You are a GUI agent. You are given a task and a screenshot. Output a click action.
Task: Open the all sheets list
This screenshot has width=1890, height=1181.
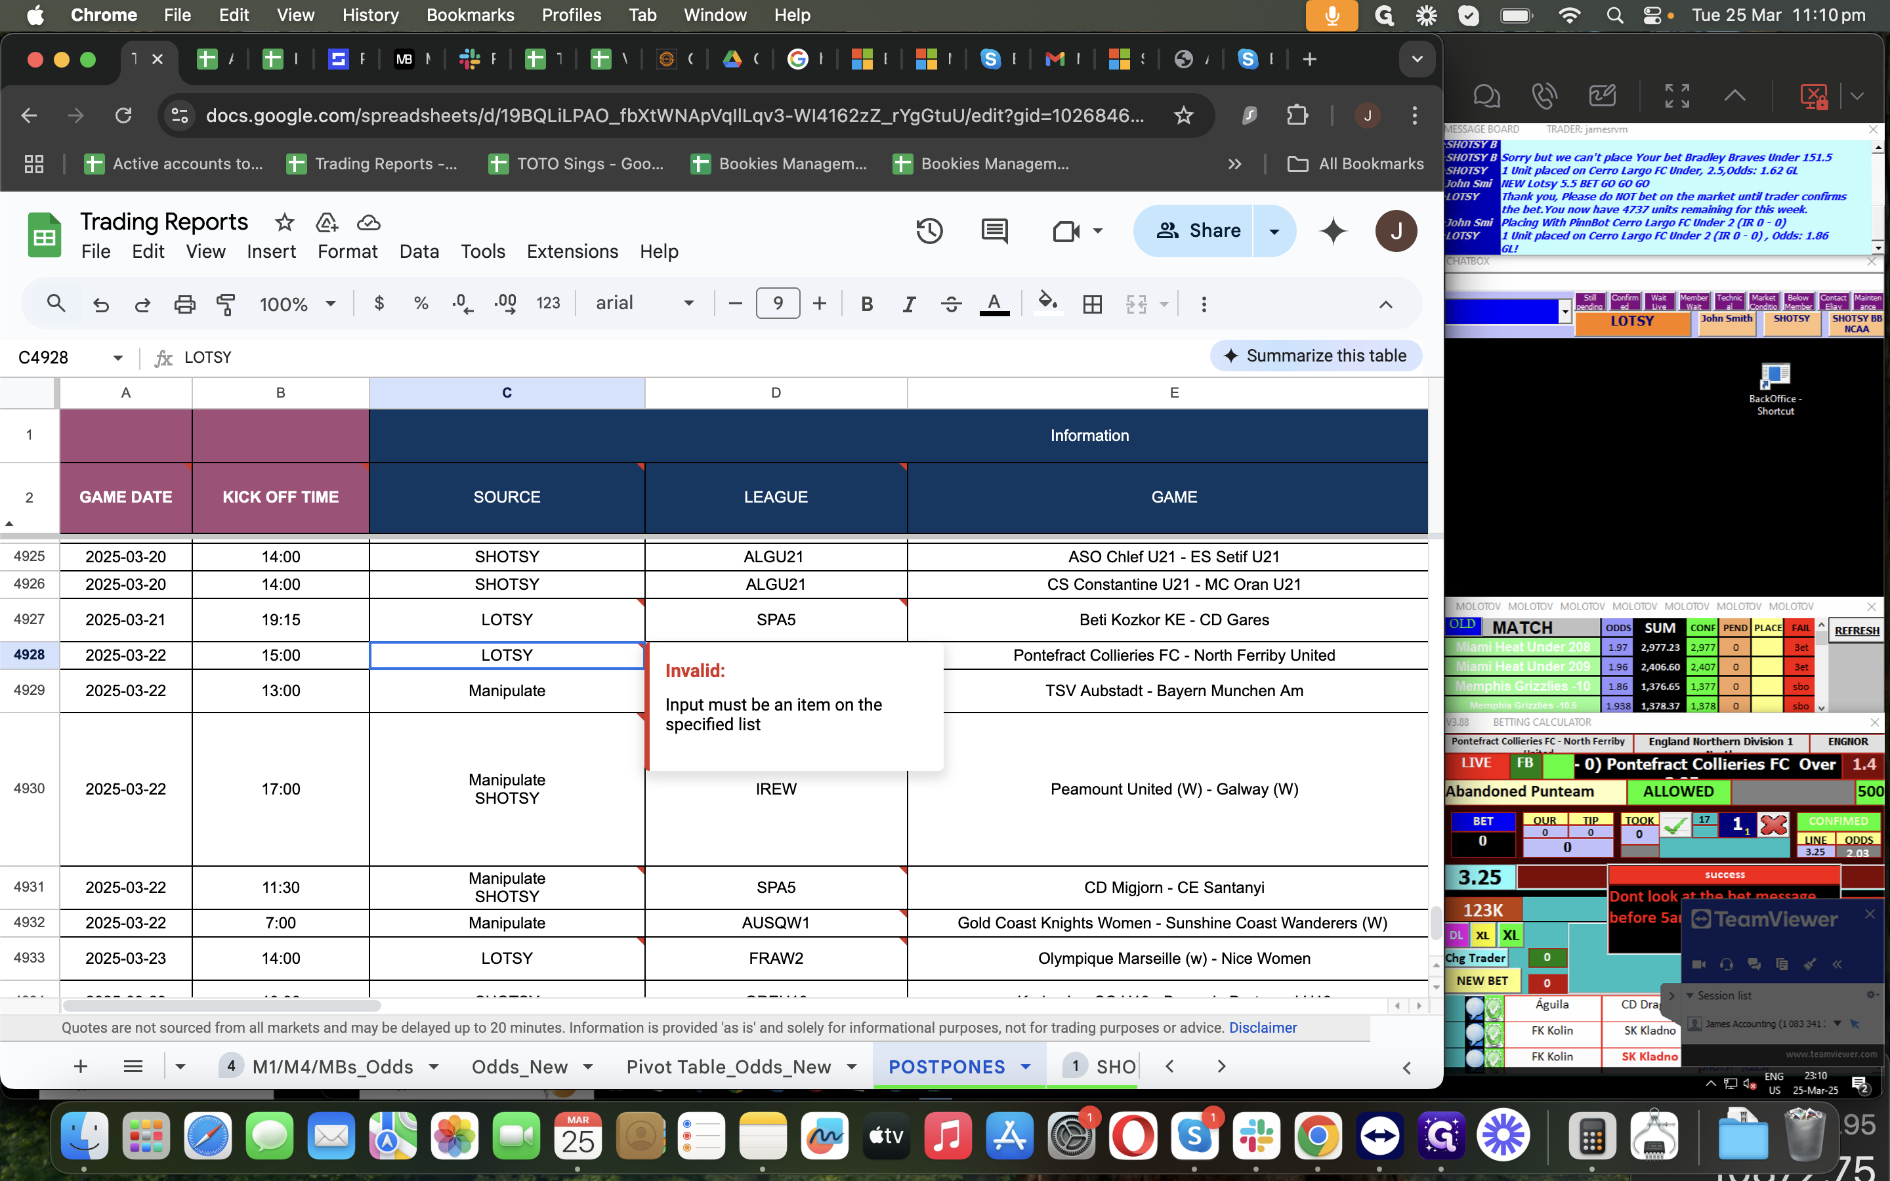(x=133, y=1066)
